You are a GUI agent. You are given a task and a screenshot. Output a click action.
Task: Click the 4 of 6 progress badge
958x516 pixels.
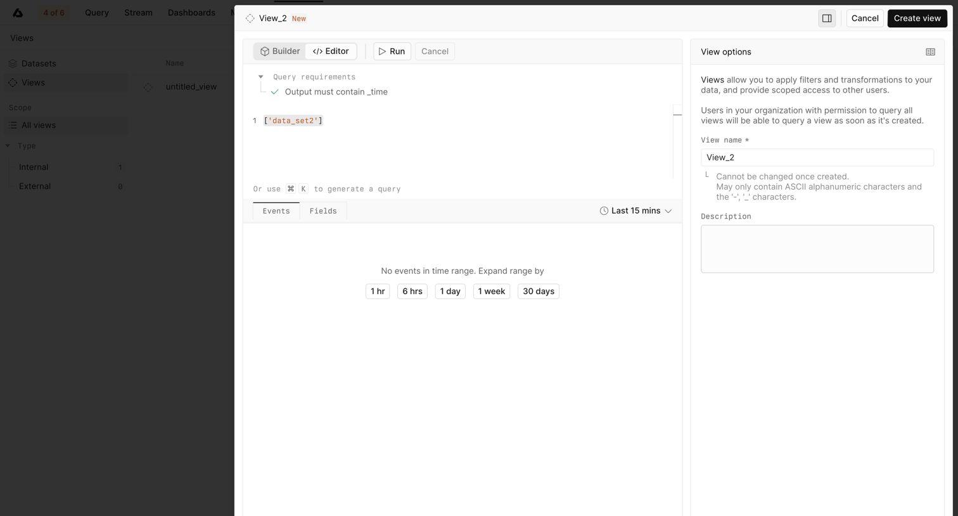[54, 13]
